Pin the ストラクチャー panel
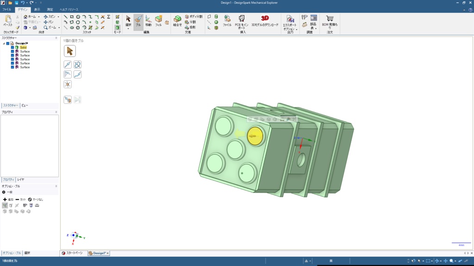 56,38
